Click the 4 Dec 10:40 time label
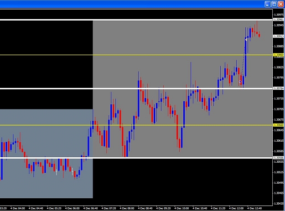Viewport: 285px width, 211px height. (200, 208)
